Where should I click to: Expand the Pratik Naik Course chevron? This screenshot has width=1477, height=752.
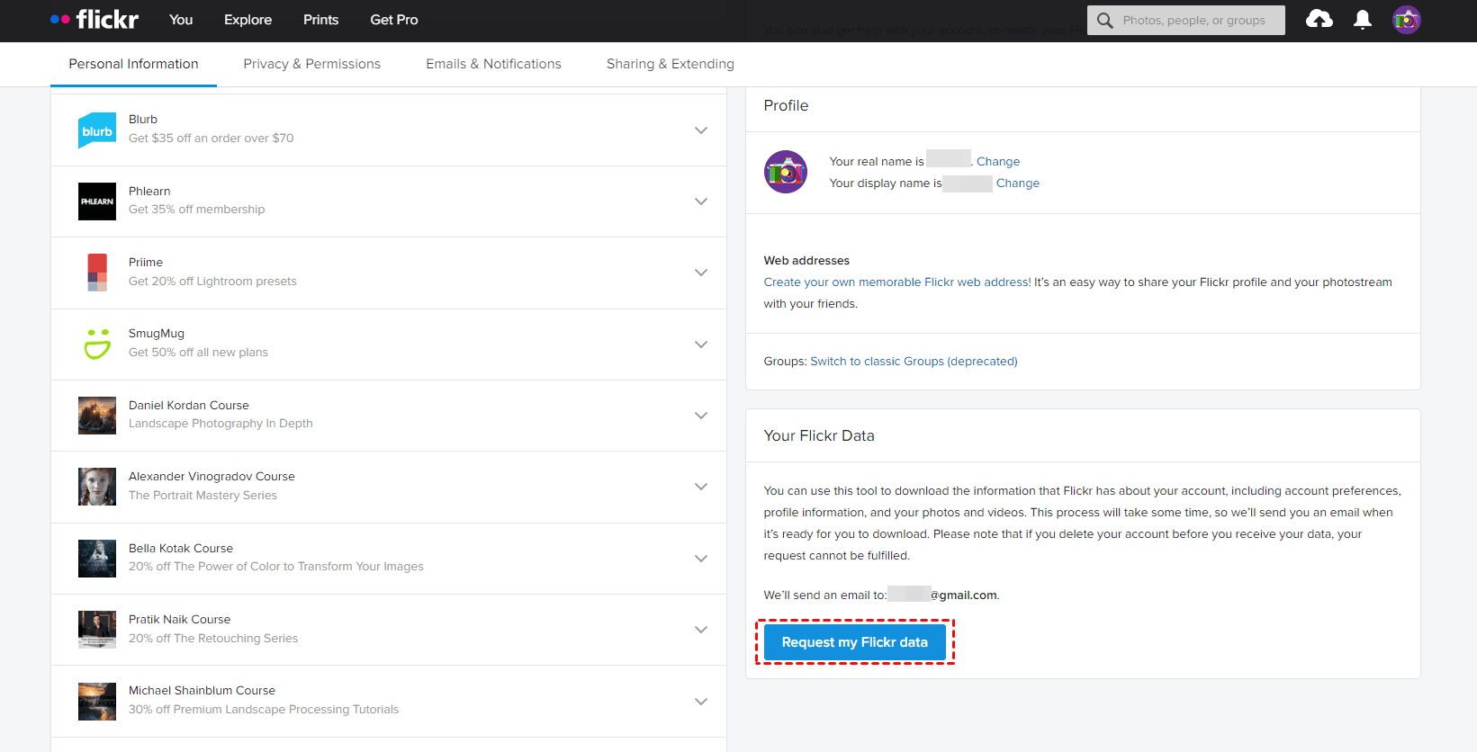click(701, 630)
